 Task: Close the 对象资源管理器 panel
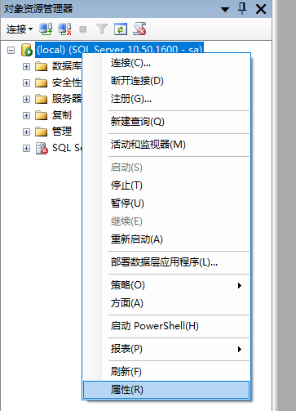tap(261, 9)
